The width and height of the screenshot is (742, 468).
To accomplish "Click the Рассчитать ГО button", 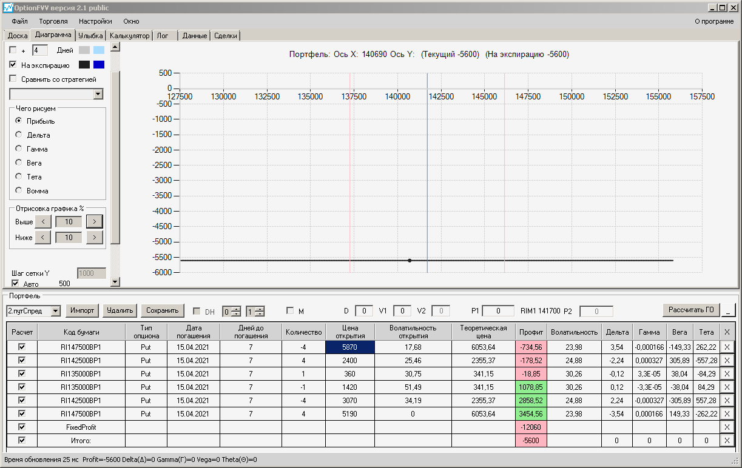I will (691, 310).
